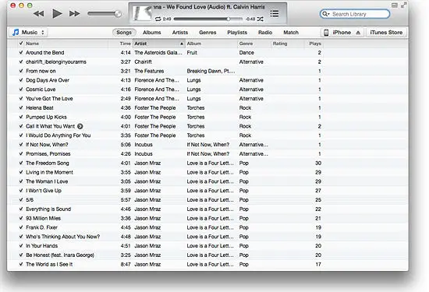Select The World as I See It
This screenshot has height=292, width=429.
click(x=49, y=264)
